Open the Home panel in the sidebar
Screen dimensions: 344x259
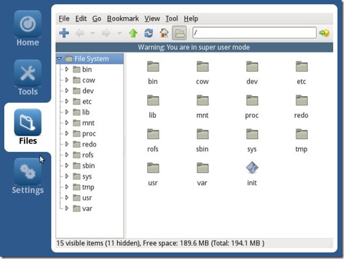coord(28,29)
